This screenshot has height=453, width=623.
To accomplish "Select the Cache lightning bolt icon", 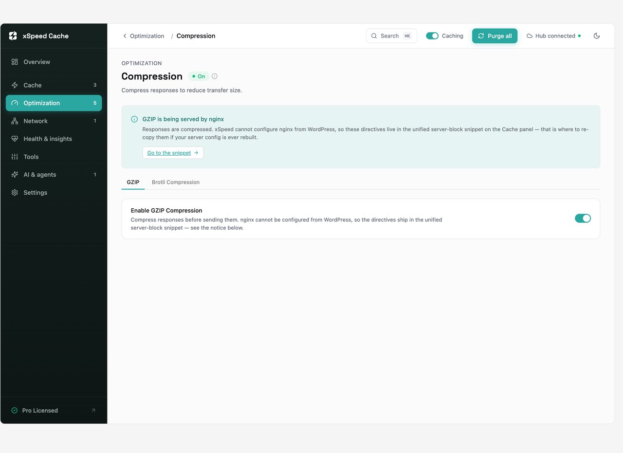I will pos(15,85).
